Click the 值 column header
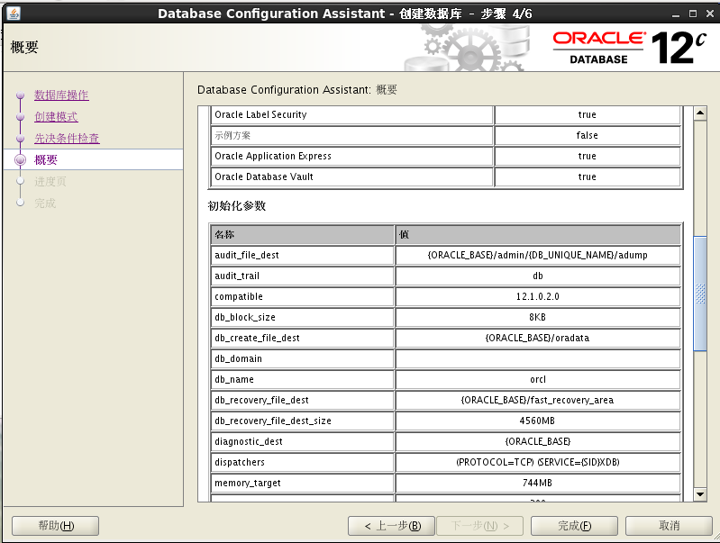720x543 pixels. 538,234
